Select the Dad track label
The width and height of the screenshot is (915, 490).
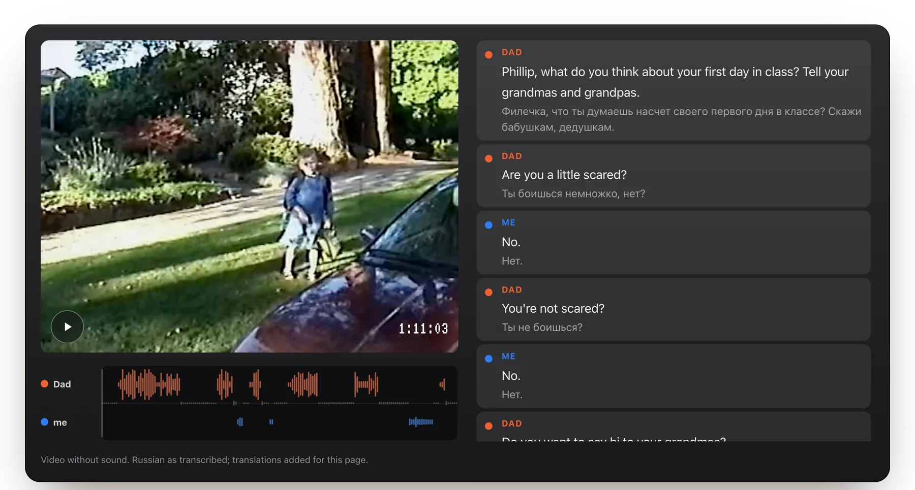[x=62, y=384]
